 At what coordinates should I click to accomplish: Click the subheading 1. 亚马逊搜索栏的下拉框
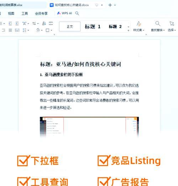61,75
